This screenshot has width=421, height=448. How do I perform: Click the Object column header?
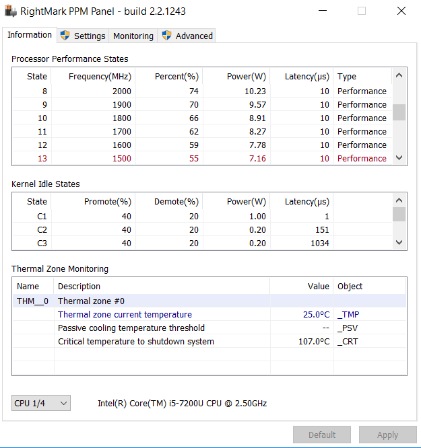(x=370, y=287)
